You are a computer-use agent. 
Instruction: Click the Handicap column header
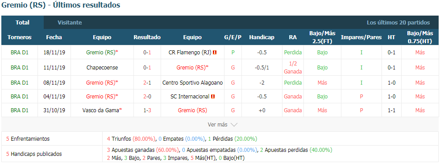[262, 37]
